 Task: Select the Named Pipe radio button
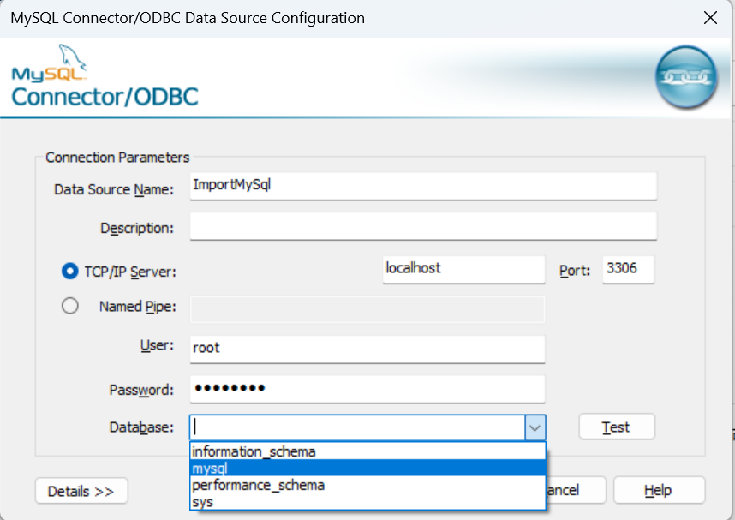pos(70,306)
